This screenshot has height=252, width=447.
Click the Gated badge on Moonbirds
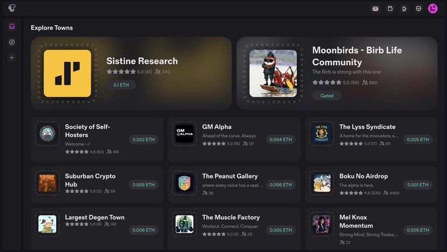pos(327,95)
